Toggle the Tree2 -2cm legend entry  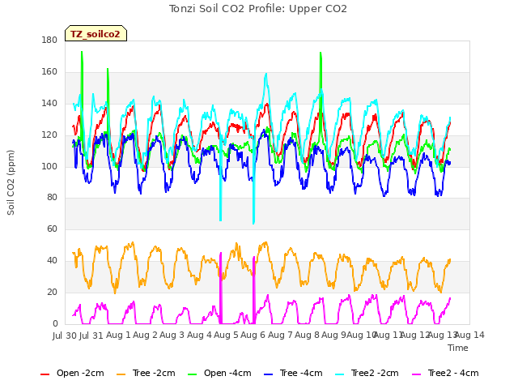pos(367,374)
